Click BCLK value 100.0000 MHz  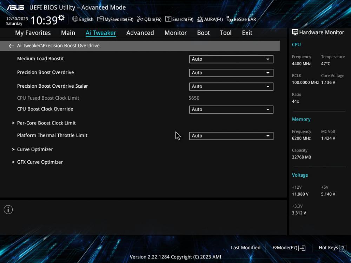[305, 82]
